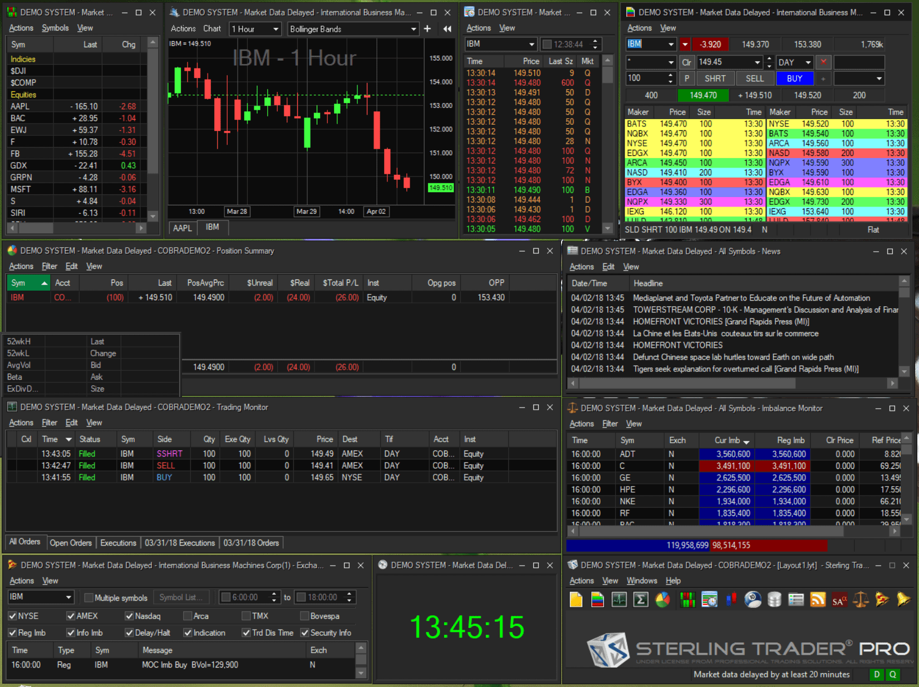Click the alert bell icon on the toolbar
This screenshot has height=687, width=919.
click(905, 600)
